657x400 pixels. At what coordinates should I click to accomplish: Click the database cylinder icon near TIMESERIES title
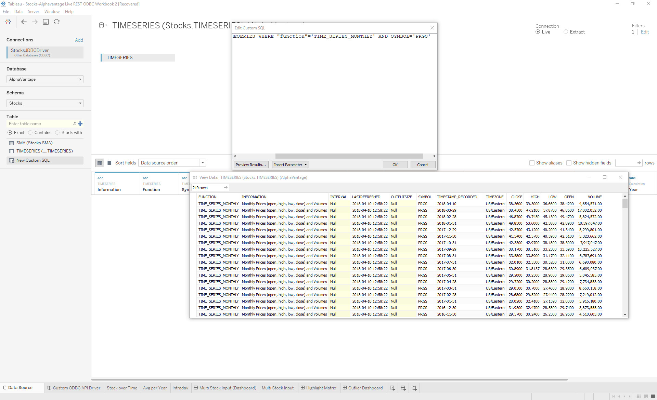tap(102, 25)
